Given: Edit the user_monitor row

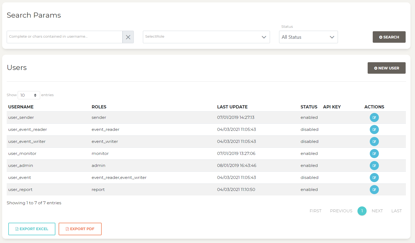Looking at the screenshot, I should click(x=374, y=154).
